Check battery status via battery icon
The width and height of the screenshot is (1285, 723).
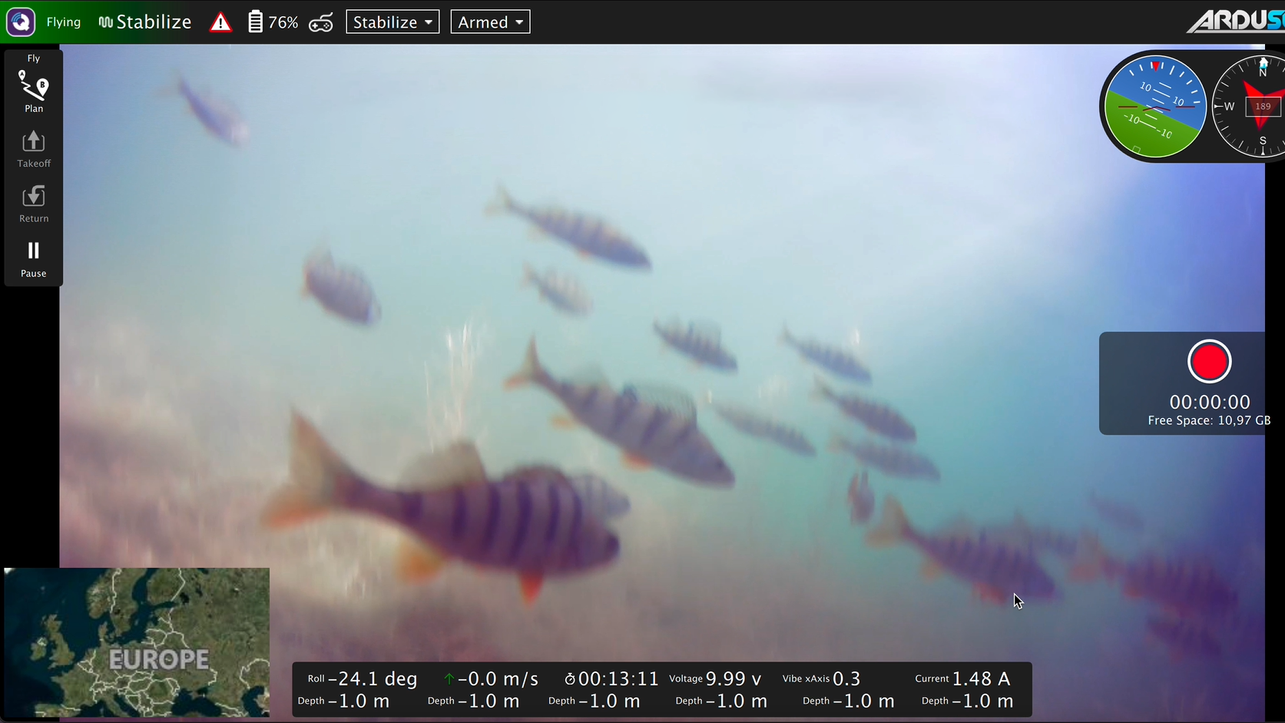[x=257, y=22]
